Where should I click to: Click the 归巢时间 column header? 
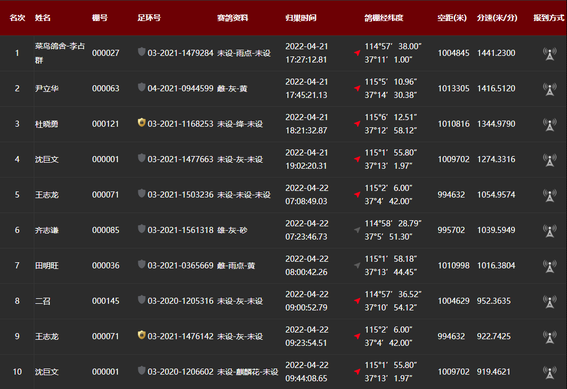(x=301, y=18)
